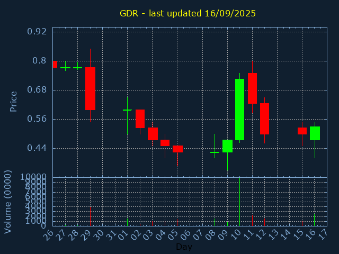This screenshot has height=254, width=339.
Task: Select day label 08 on x-axis
Action: 210,235
